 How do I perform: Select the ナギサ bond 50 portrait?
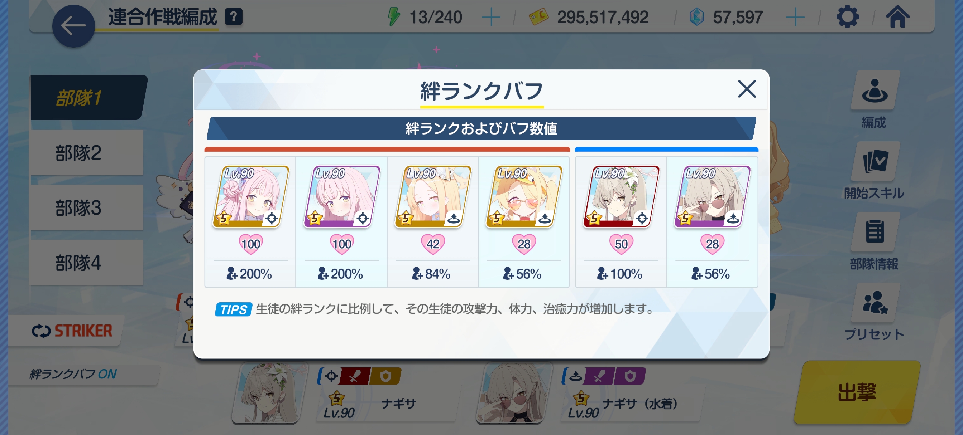tap(621, 197)
